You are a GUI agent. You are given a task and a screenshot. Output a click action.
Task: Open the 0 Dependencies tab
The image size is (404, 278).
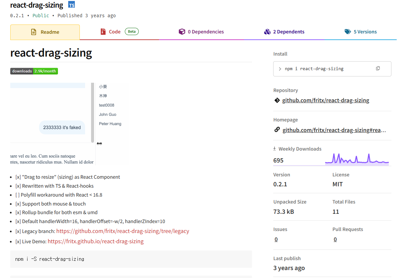pos(201,32)
